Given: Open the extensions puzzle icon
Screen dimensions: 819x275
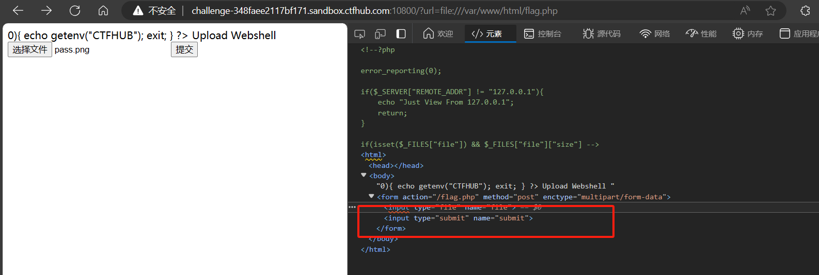Looking at the screenshot, I should click(x=805, y=10).
